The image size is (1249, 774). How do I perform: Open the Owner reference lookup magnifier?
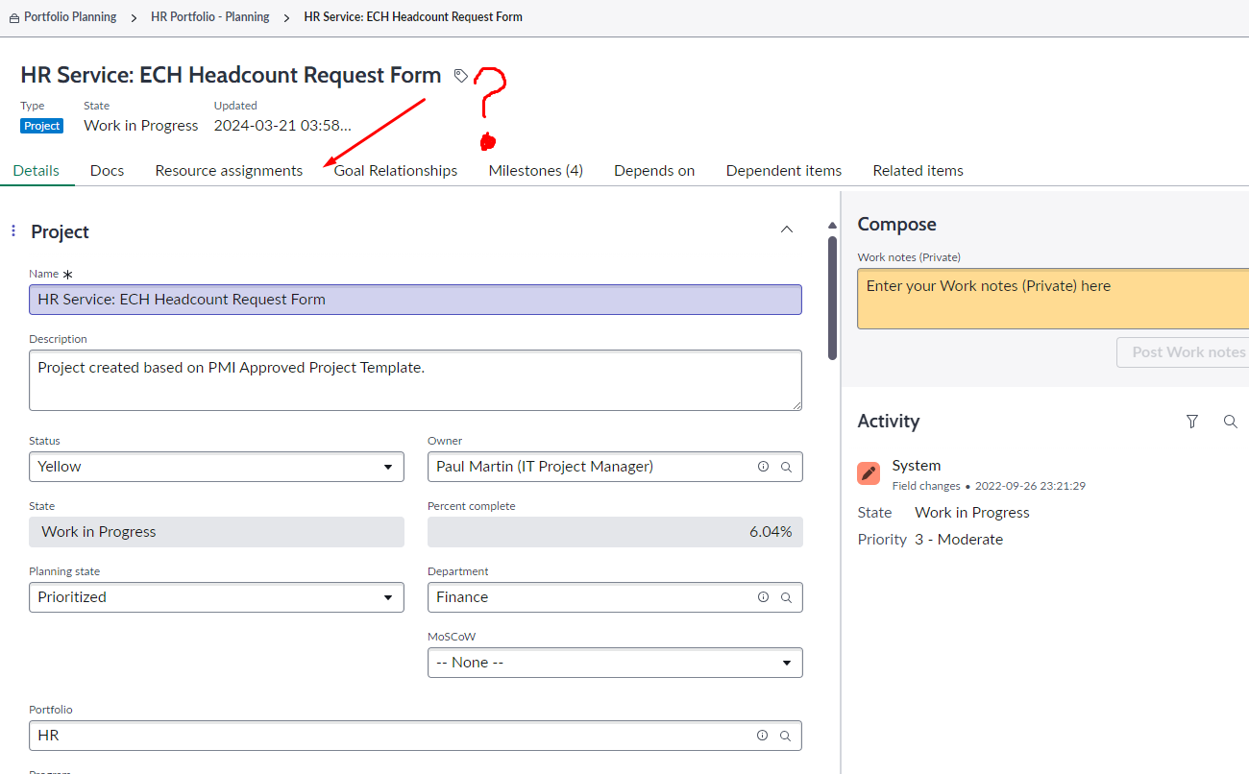click(x=787, y=466)
